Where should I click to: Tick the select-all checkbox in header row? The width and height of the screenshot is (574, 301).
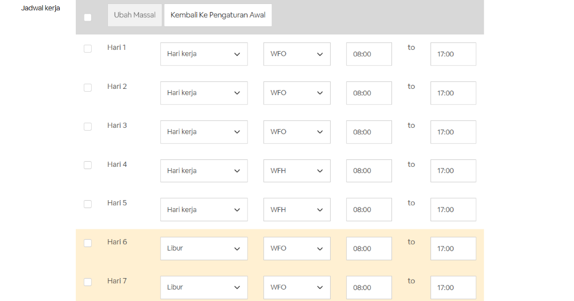88,18
